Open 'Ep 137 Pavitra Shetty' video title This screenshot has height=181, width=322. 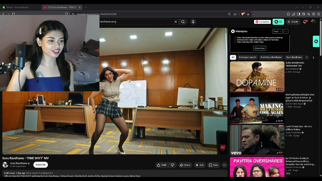click(x=300, y=161)
